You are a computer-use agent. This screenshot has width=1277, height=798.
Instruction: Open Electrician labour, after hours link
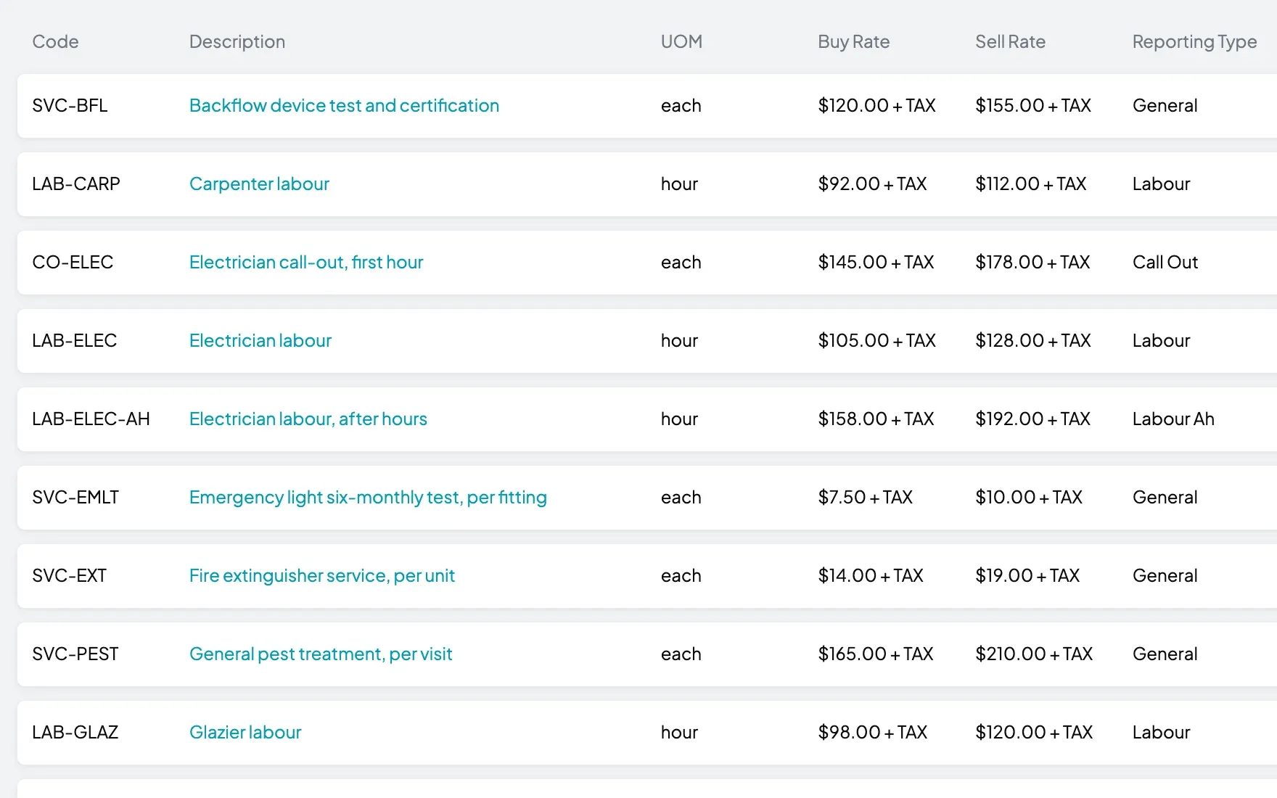(x=308, y=419)
